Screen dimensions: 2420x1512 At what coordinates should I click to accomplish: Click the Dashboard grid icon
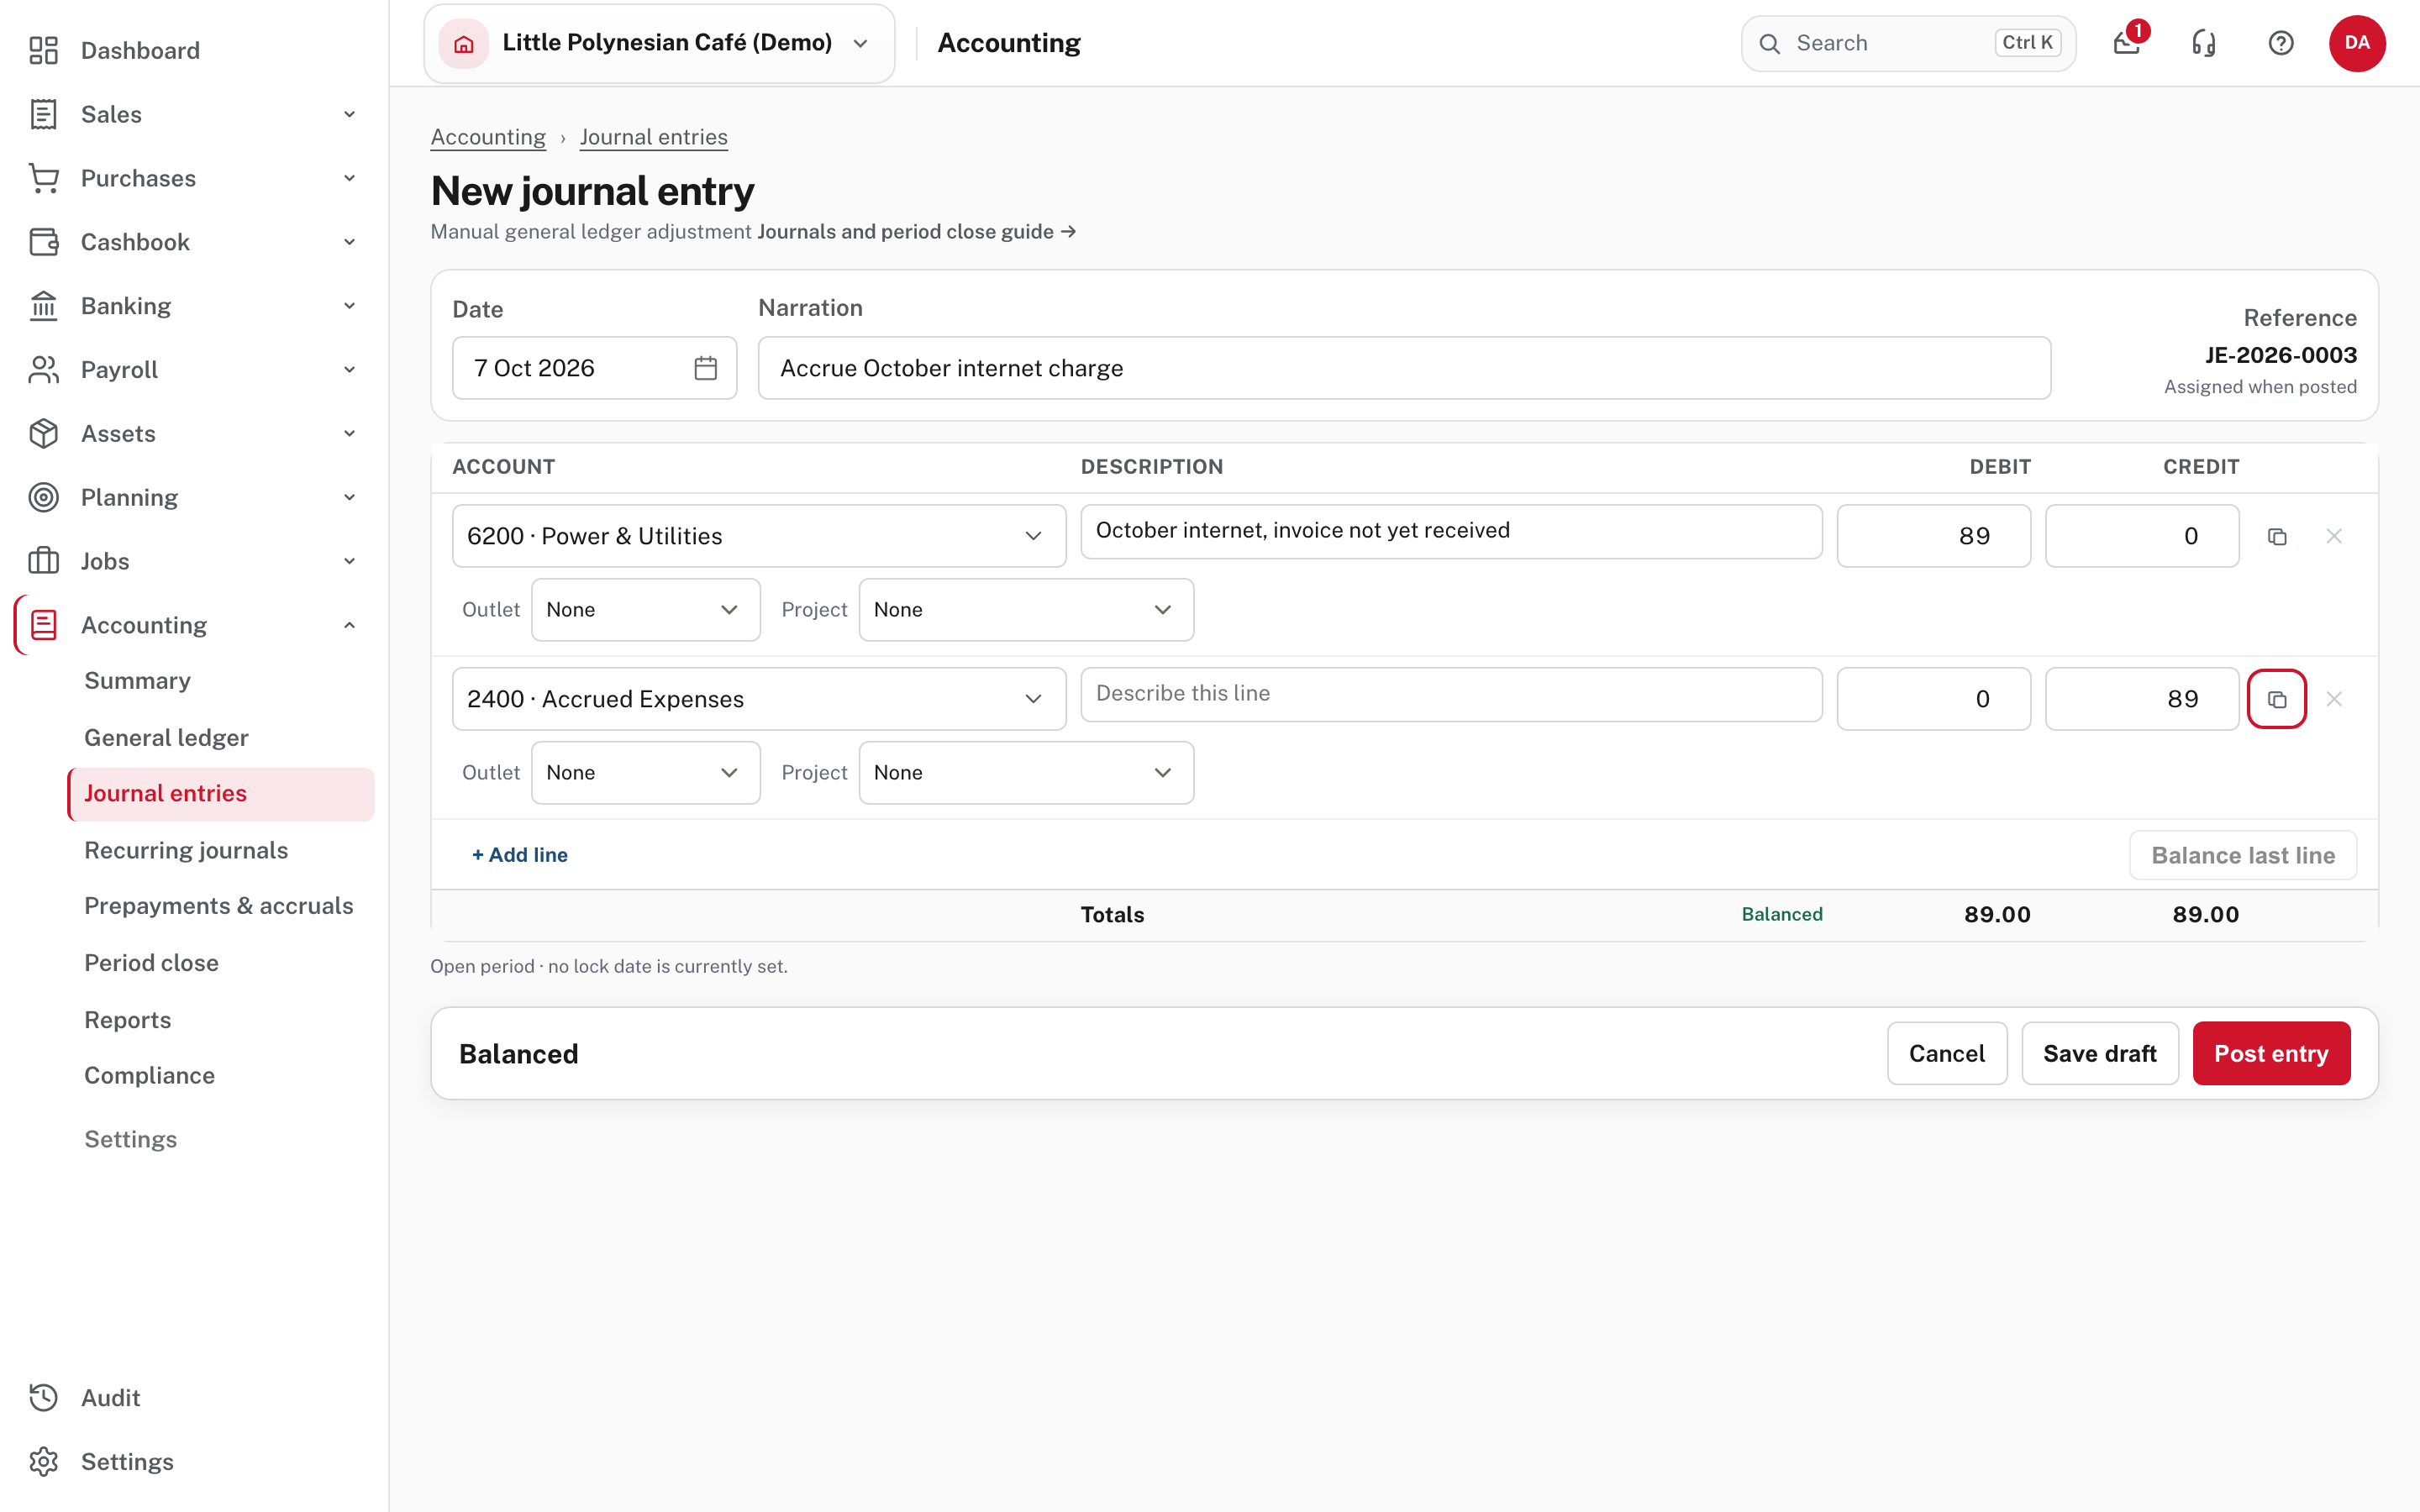pos(43,50)
